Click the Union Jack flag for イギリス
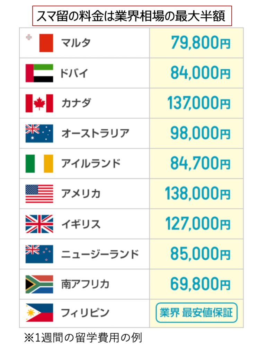The image size is (258, 355). click(39, 224)
